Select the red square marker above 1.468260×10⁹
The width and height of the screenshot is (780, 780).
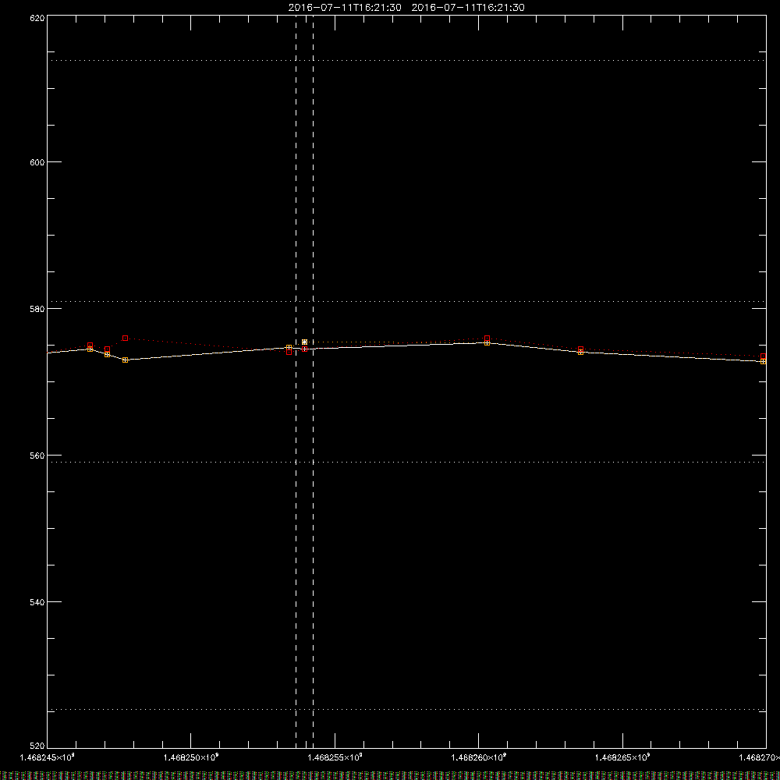coord(487,339)
